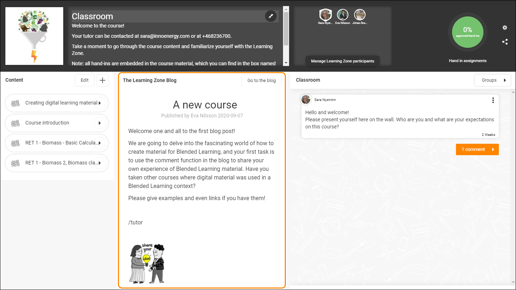
Task: Click the 2 Weeks timestamp on post
Action: [488, 135]
